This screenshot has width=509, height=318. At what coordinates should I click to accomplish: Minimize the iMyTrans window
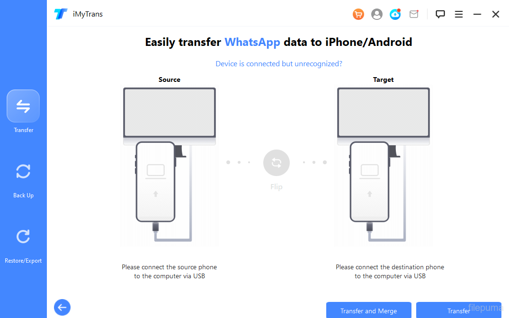click(477, 14)
